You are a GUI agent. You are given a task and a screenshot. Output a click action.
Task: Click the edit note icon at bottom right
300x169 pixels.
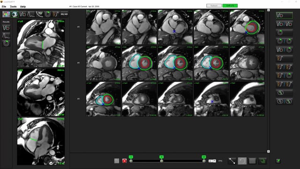(278, 161)
